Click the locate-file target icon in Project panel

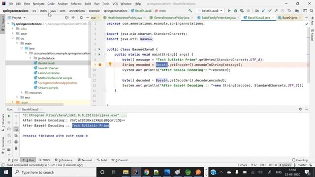click(x=67, y=18)
